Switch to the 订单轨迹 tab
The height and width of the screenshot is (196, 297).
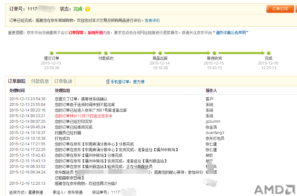[x=63, y=81]
